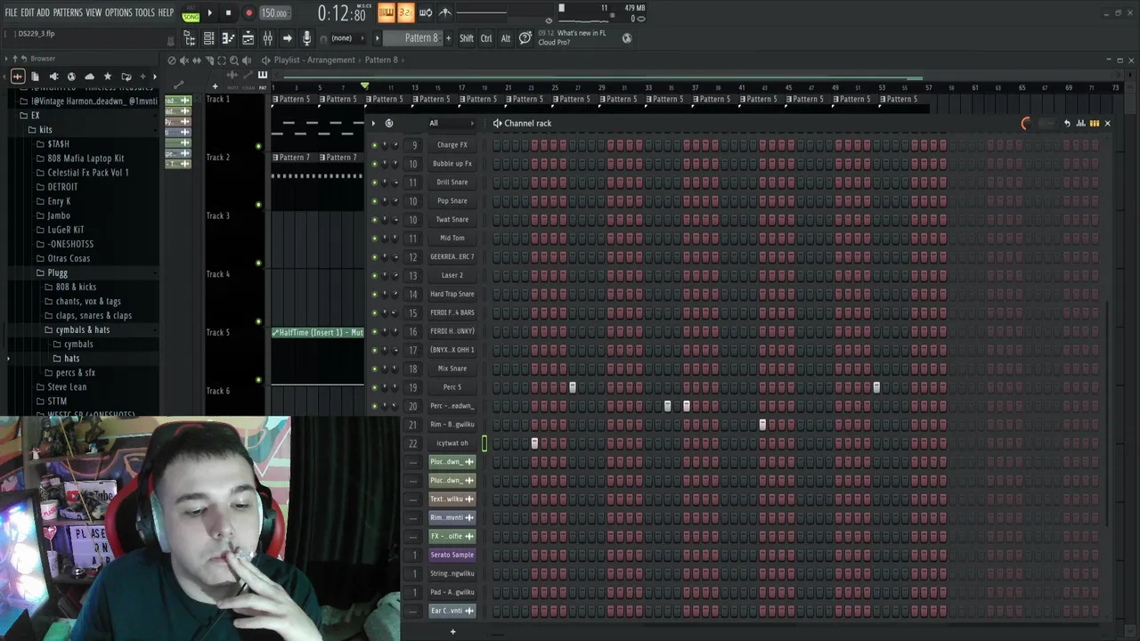Click the countdown-before-recording 3-2-1 icon
1140x641 pixels.
(x=405, y=12)
